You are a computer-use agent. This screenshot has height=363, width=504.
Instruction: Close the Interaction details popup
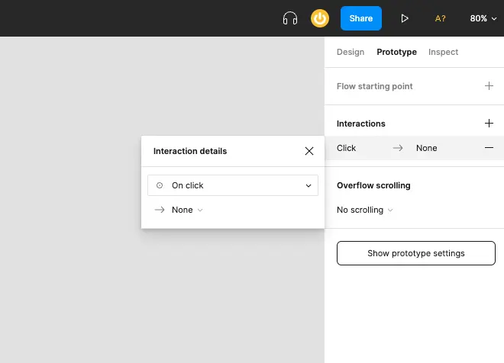[309, 151]
